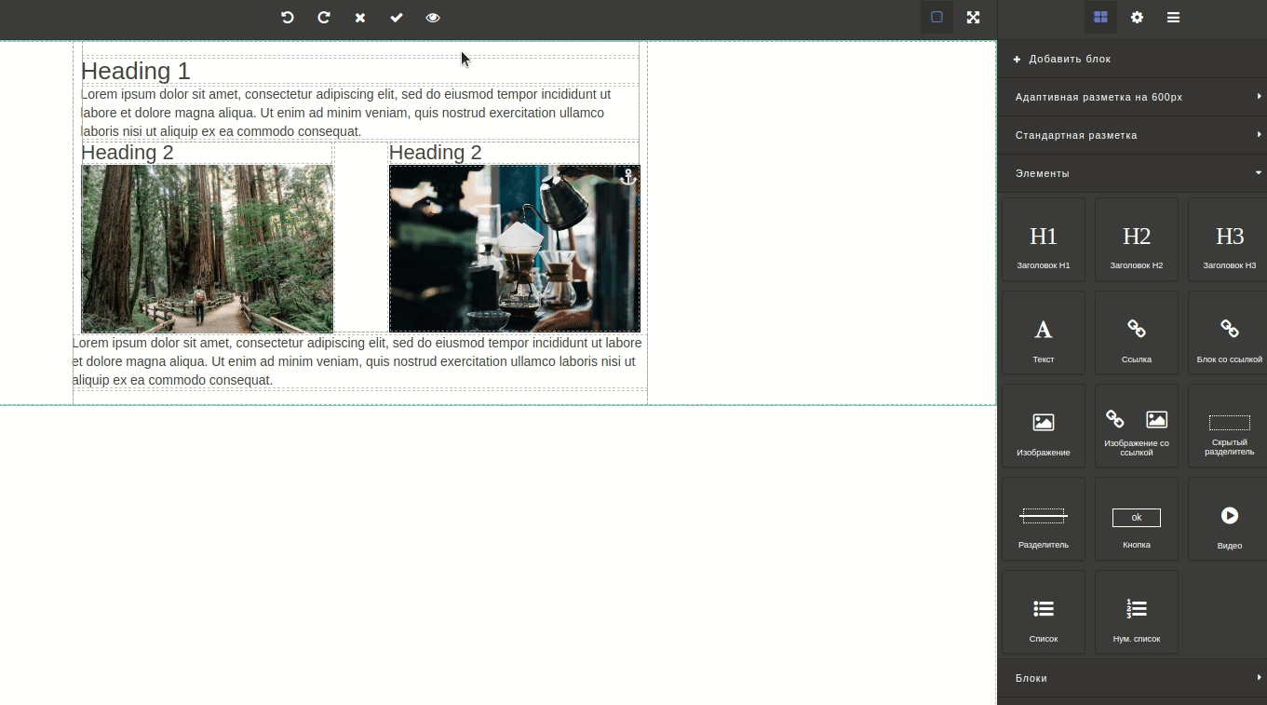
Task: Open the layers hamburger panel
Action: [1173, 18]
